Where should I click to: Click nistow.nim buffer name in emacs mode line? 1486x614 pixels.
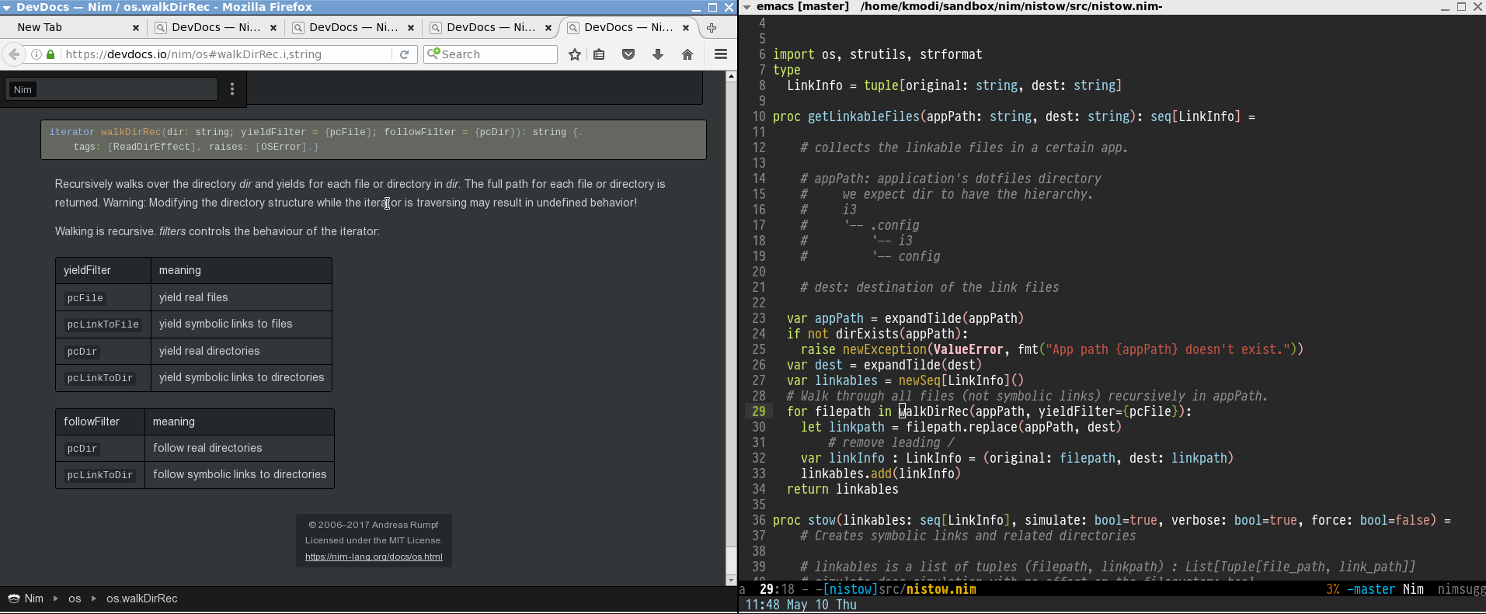941,589
